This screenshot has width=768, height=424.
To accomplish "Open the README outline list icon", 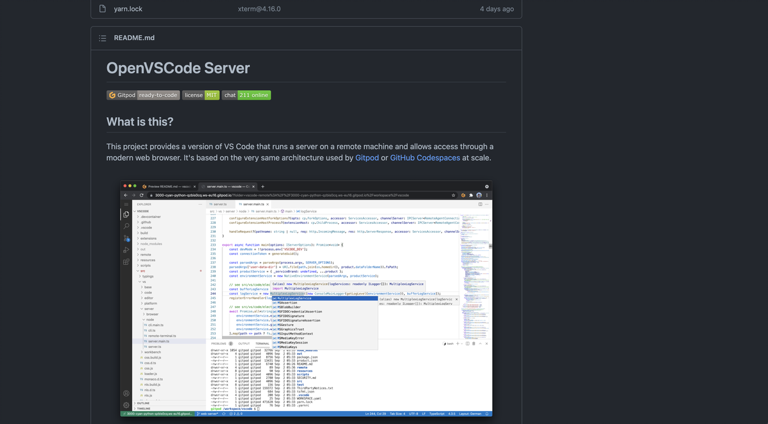I will click(x=102, y=38).
